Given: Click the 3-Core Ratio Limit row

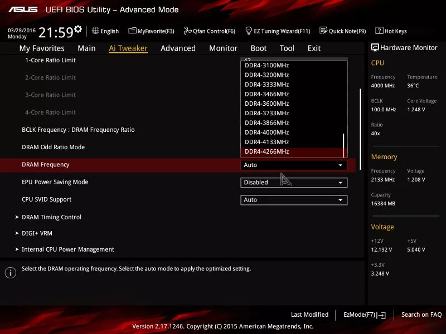Looking at the screenshot, I should point(50,95).
